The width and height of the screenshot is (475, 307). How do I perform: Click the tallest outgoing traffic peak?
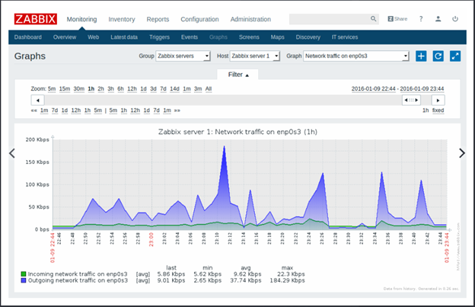coord(224,147)
